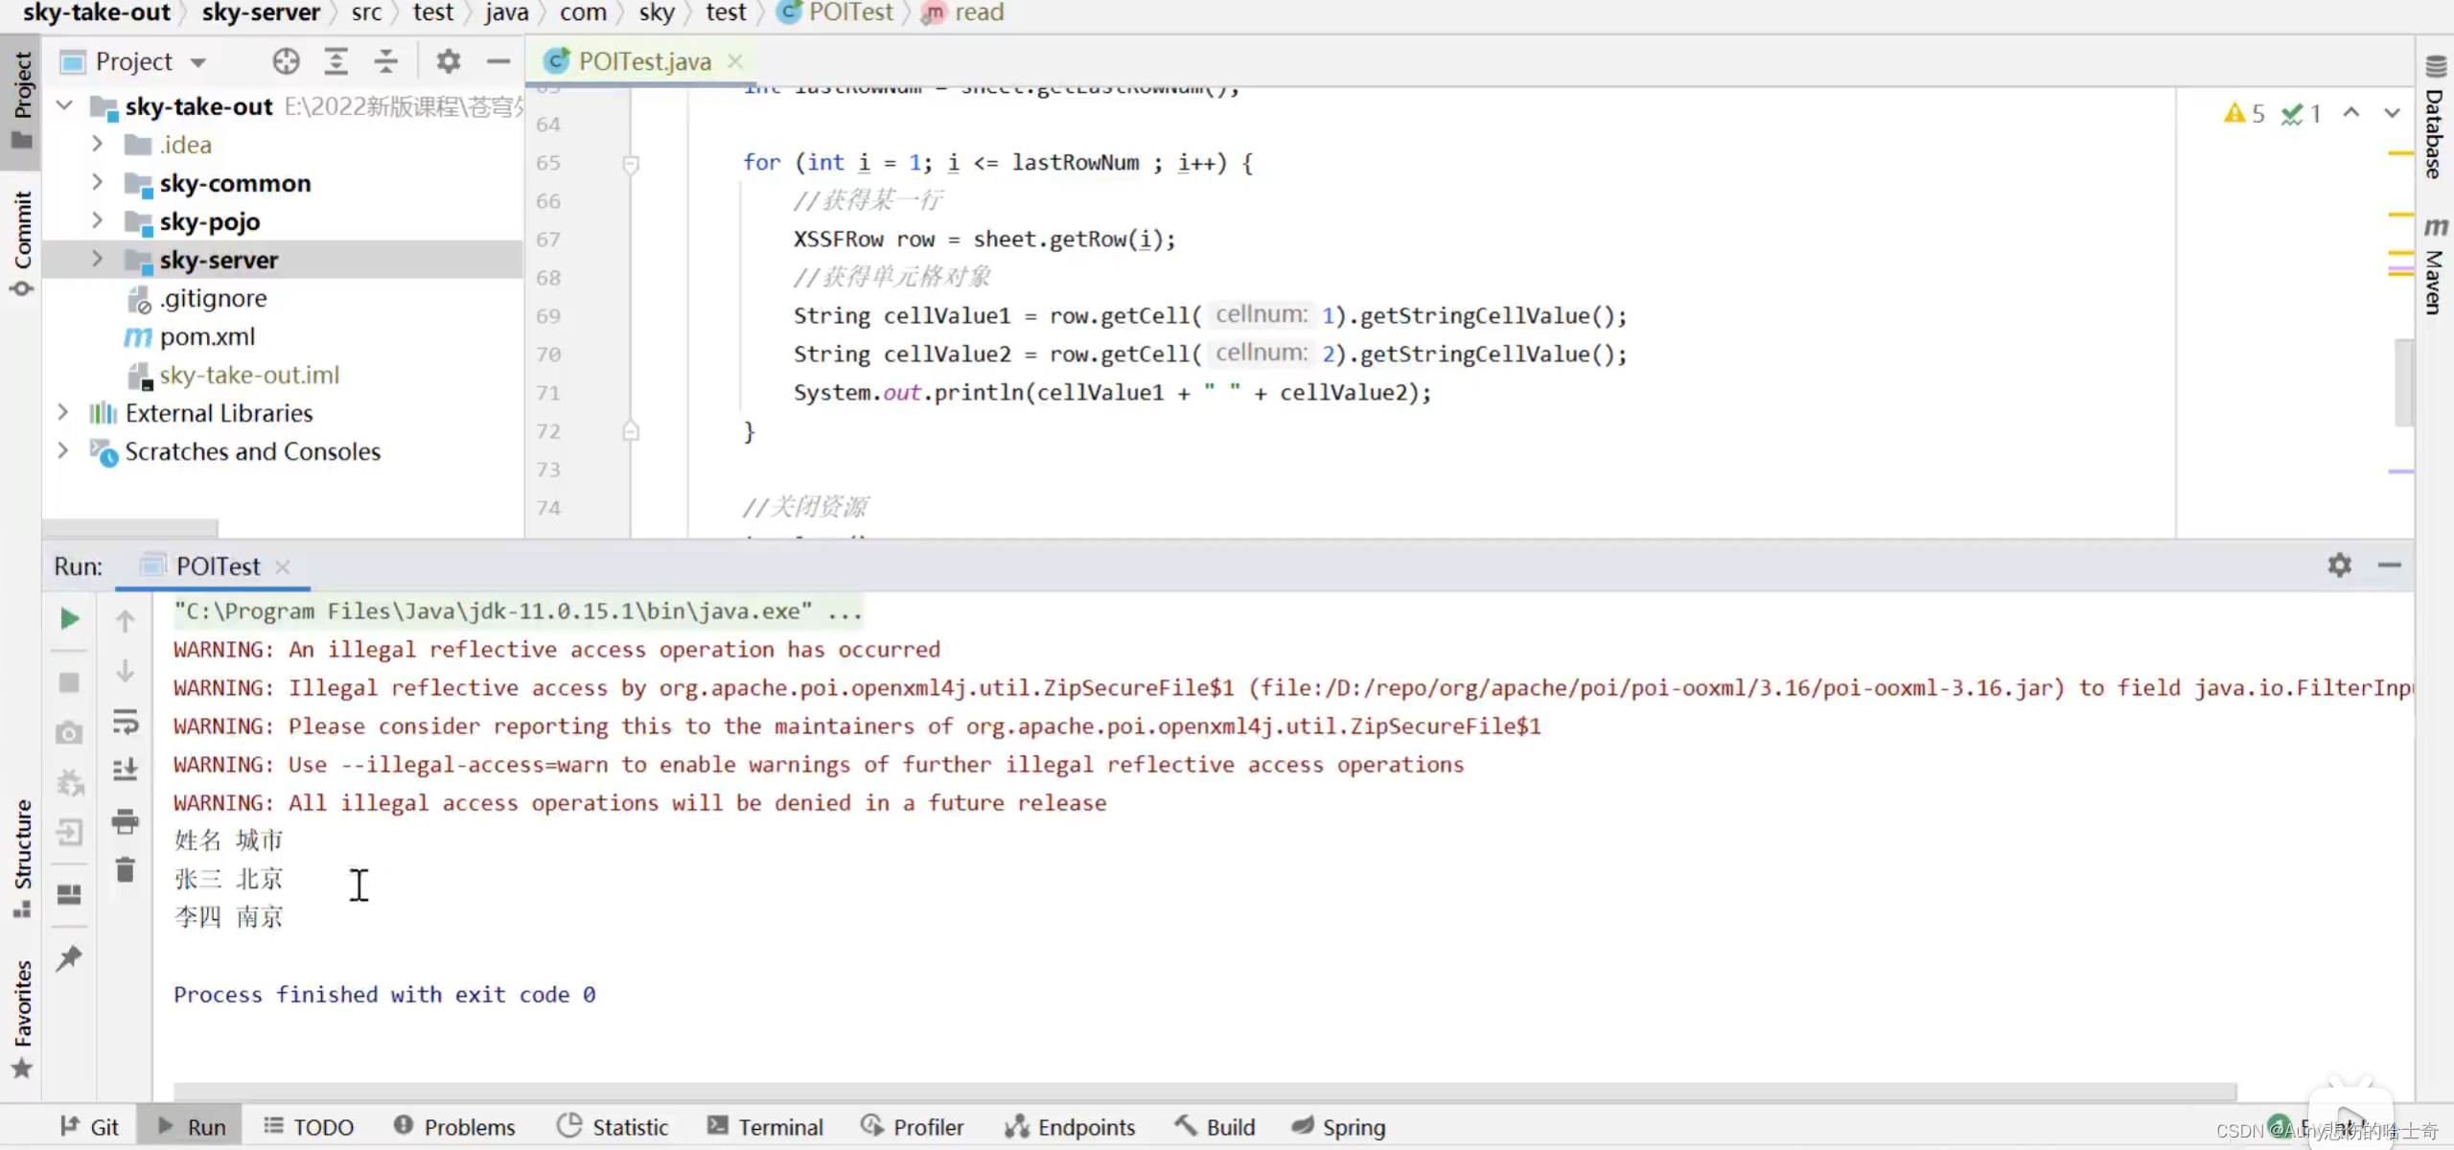Click the collapse all icon in Project toolbar

(x=385, y=61)
